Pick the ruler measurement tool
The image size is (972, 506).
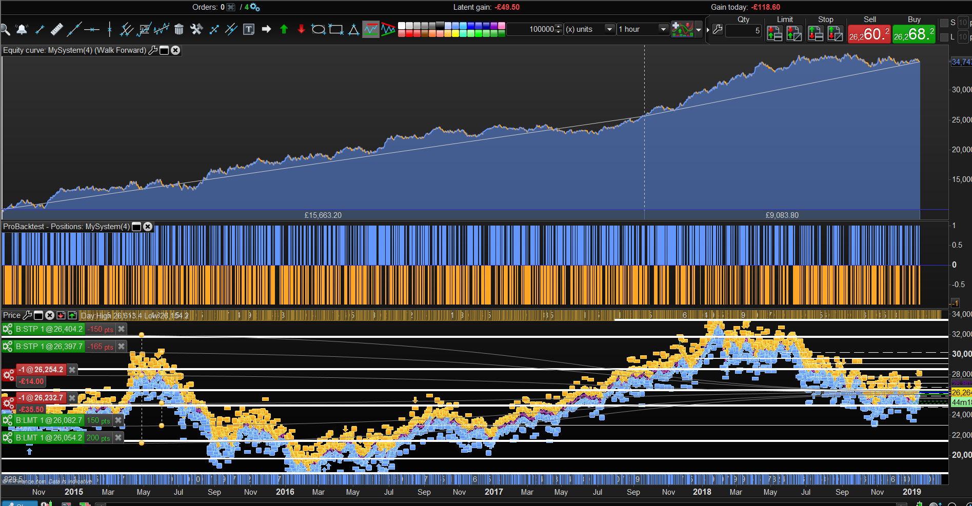(57, 29)
